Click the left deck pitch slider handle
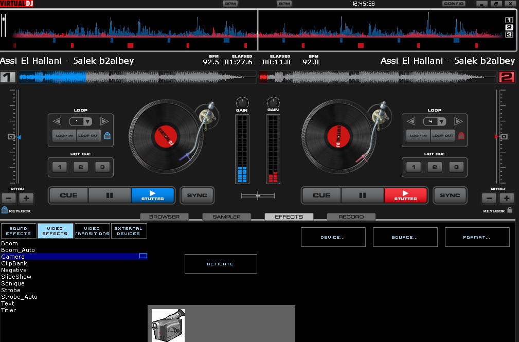519x342 pixels. (x=11, y=137)
